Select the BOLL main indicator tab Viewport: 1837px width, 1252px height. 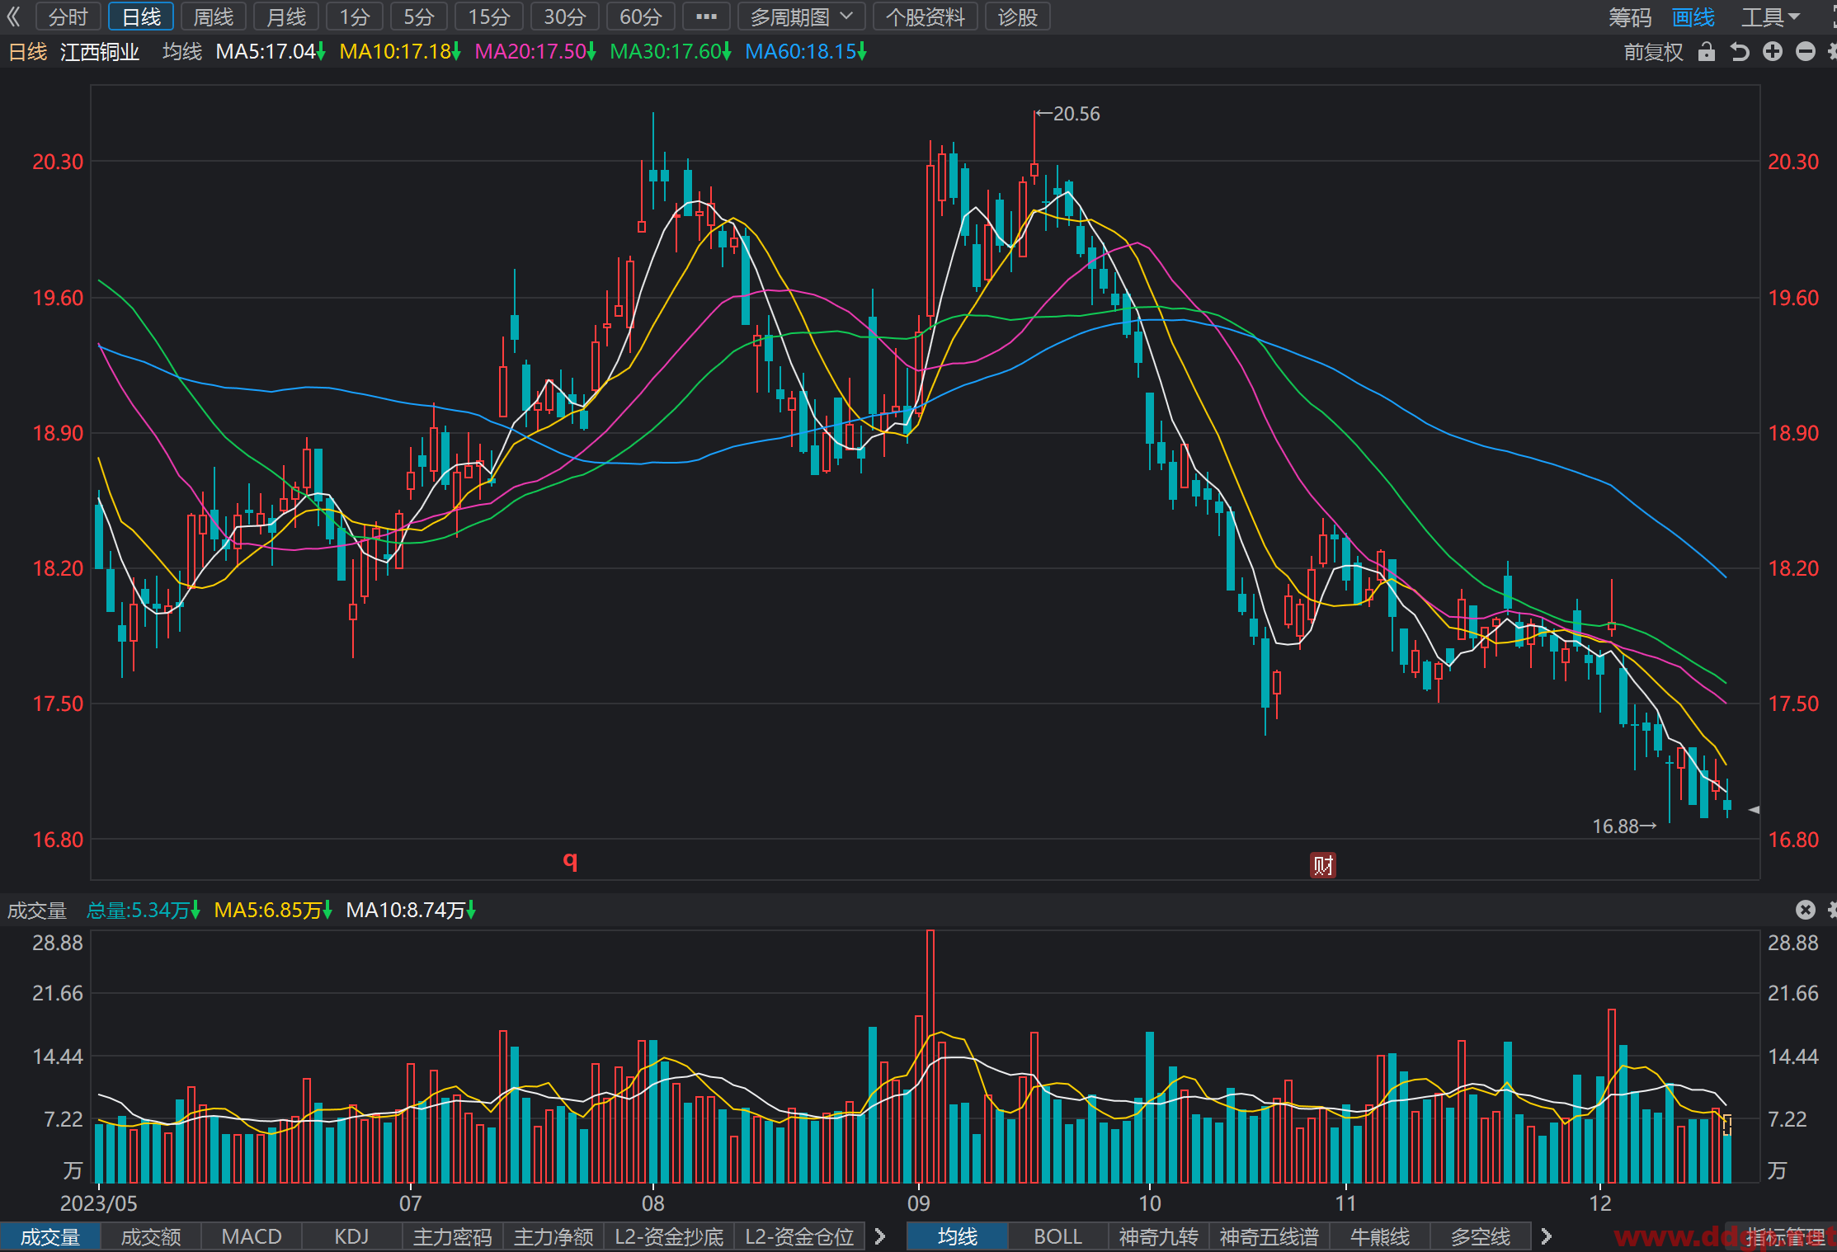click(1057, 1236)
